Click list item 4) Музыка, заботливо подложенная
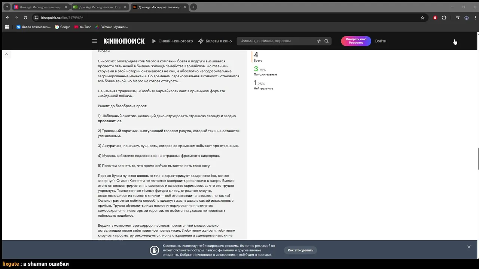This screenshot has height=269, width=479. pos(159,156)
